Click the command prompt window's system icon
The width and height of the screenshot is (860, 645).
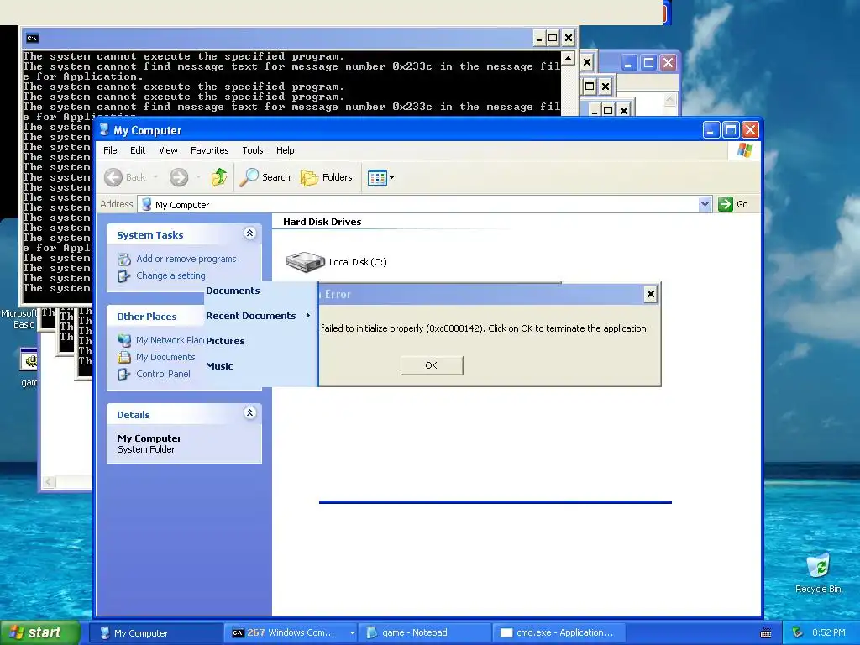click(33, 38)
